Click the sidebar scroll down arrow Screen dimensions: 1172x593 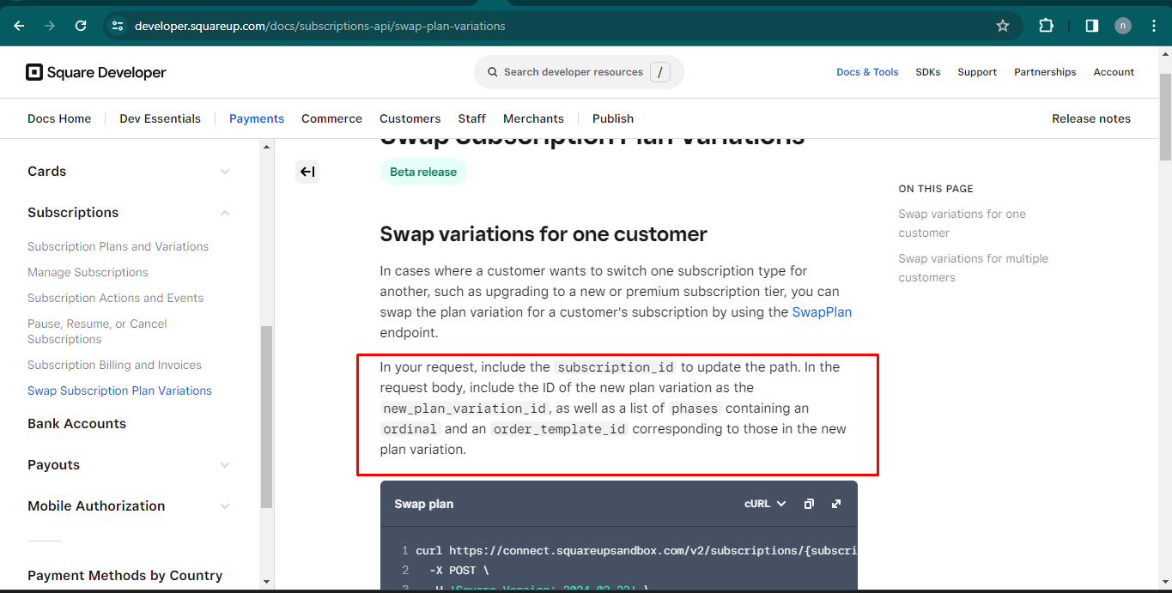point(266,582)
